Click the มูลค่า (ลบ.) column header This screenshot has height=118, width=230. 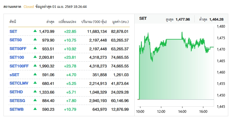[x=119, y=22]
